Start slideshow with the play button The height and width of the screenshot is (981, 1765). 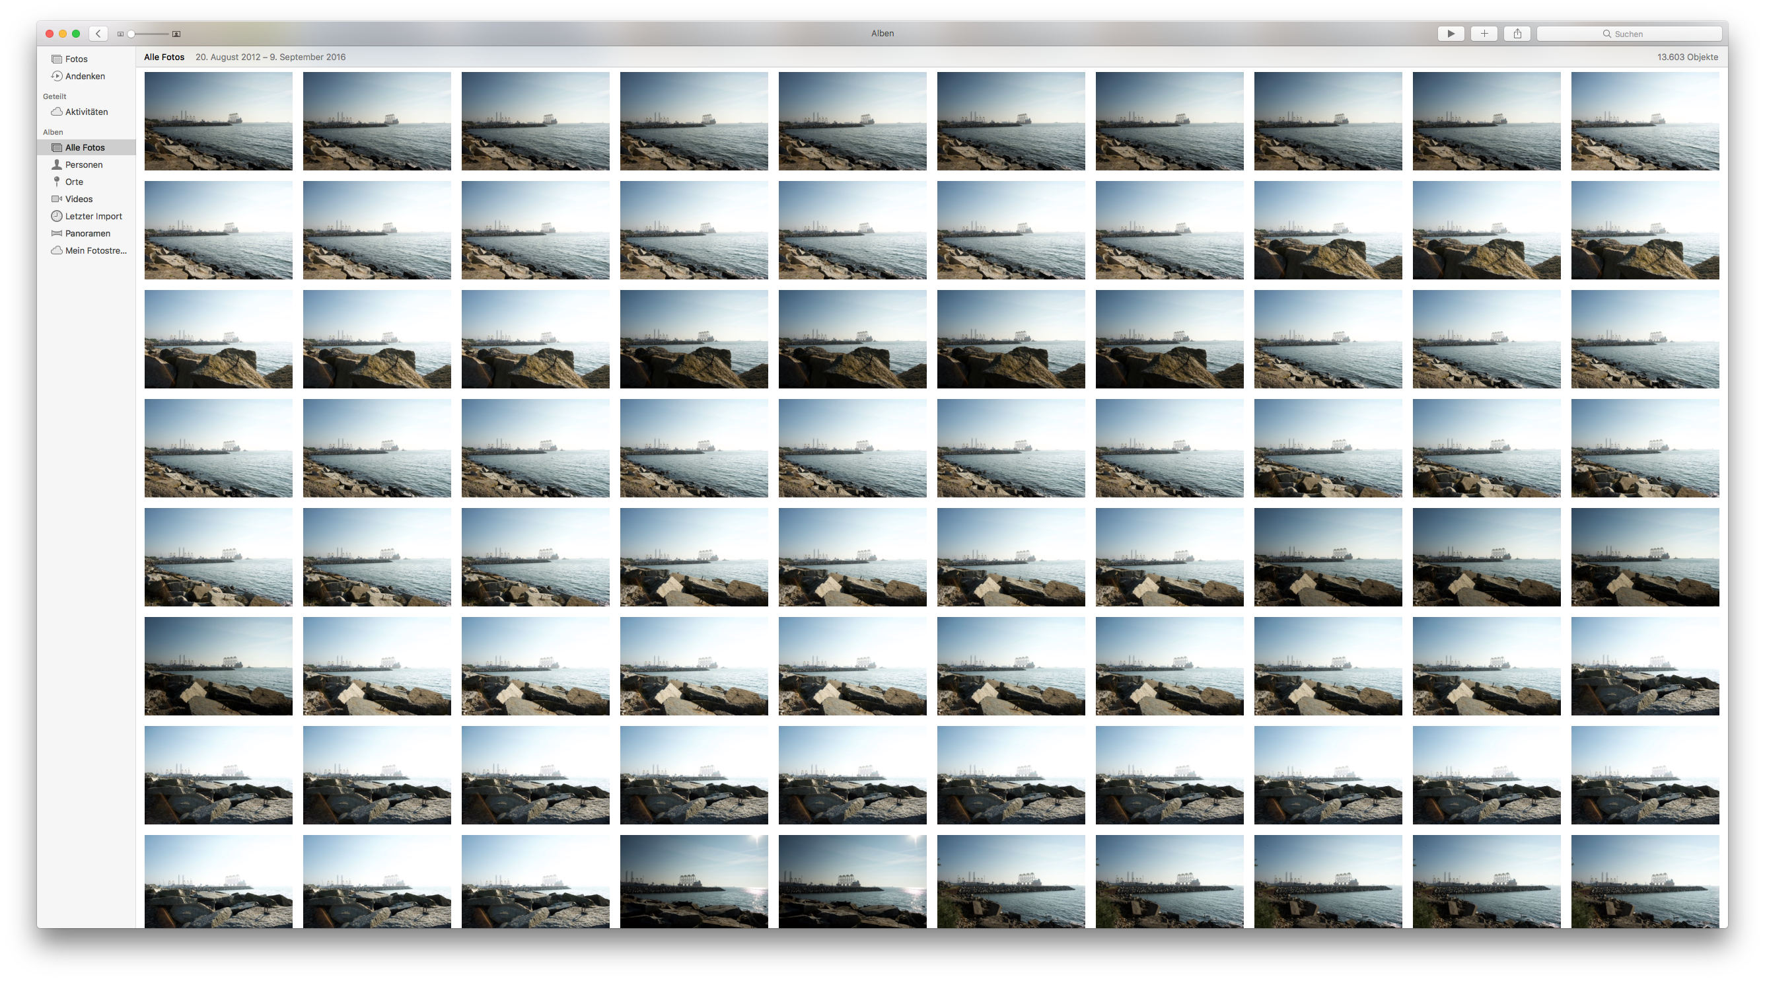[x=1451, y=34]
